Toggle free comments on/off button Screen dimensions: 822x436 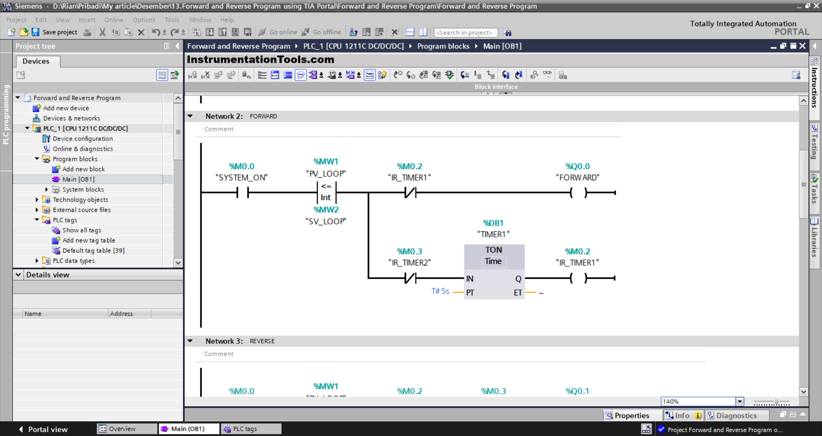[301, 75]
